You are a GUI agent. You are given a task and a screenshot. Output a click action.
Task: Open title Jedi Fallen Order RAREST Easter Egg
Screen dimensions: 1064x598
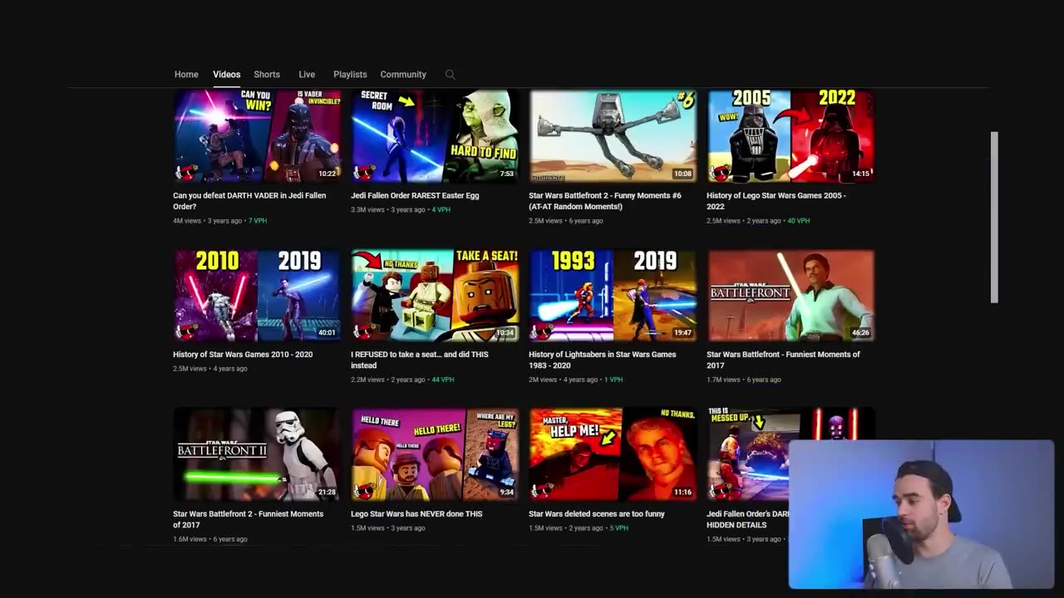[415, 196]
